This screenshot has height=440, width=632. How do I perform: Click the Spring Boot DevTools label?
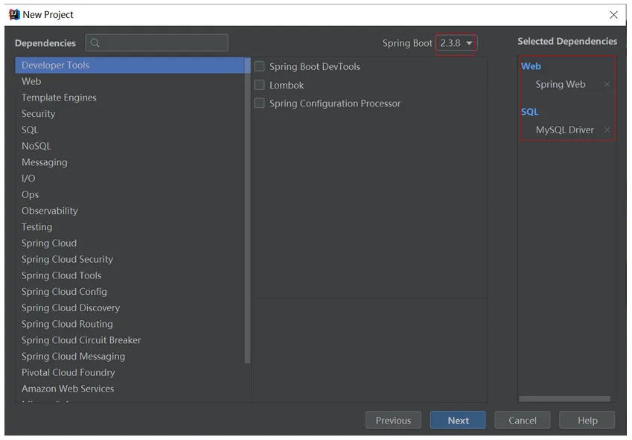tap(315, 66)
